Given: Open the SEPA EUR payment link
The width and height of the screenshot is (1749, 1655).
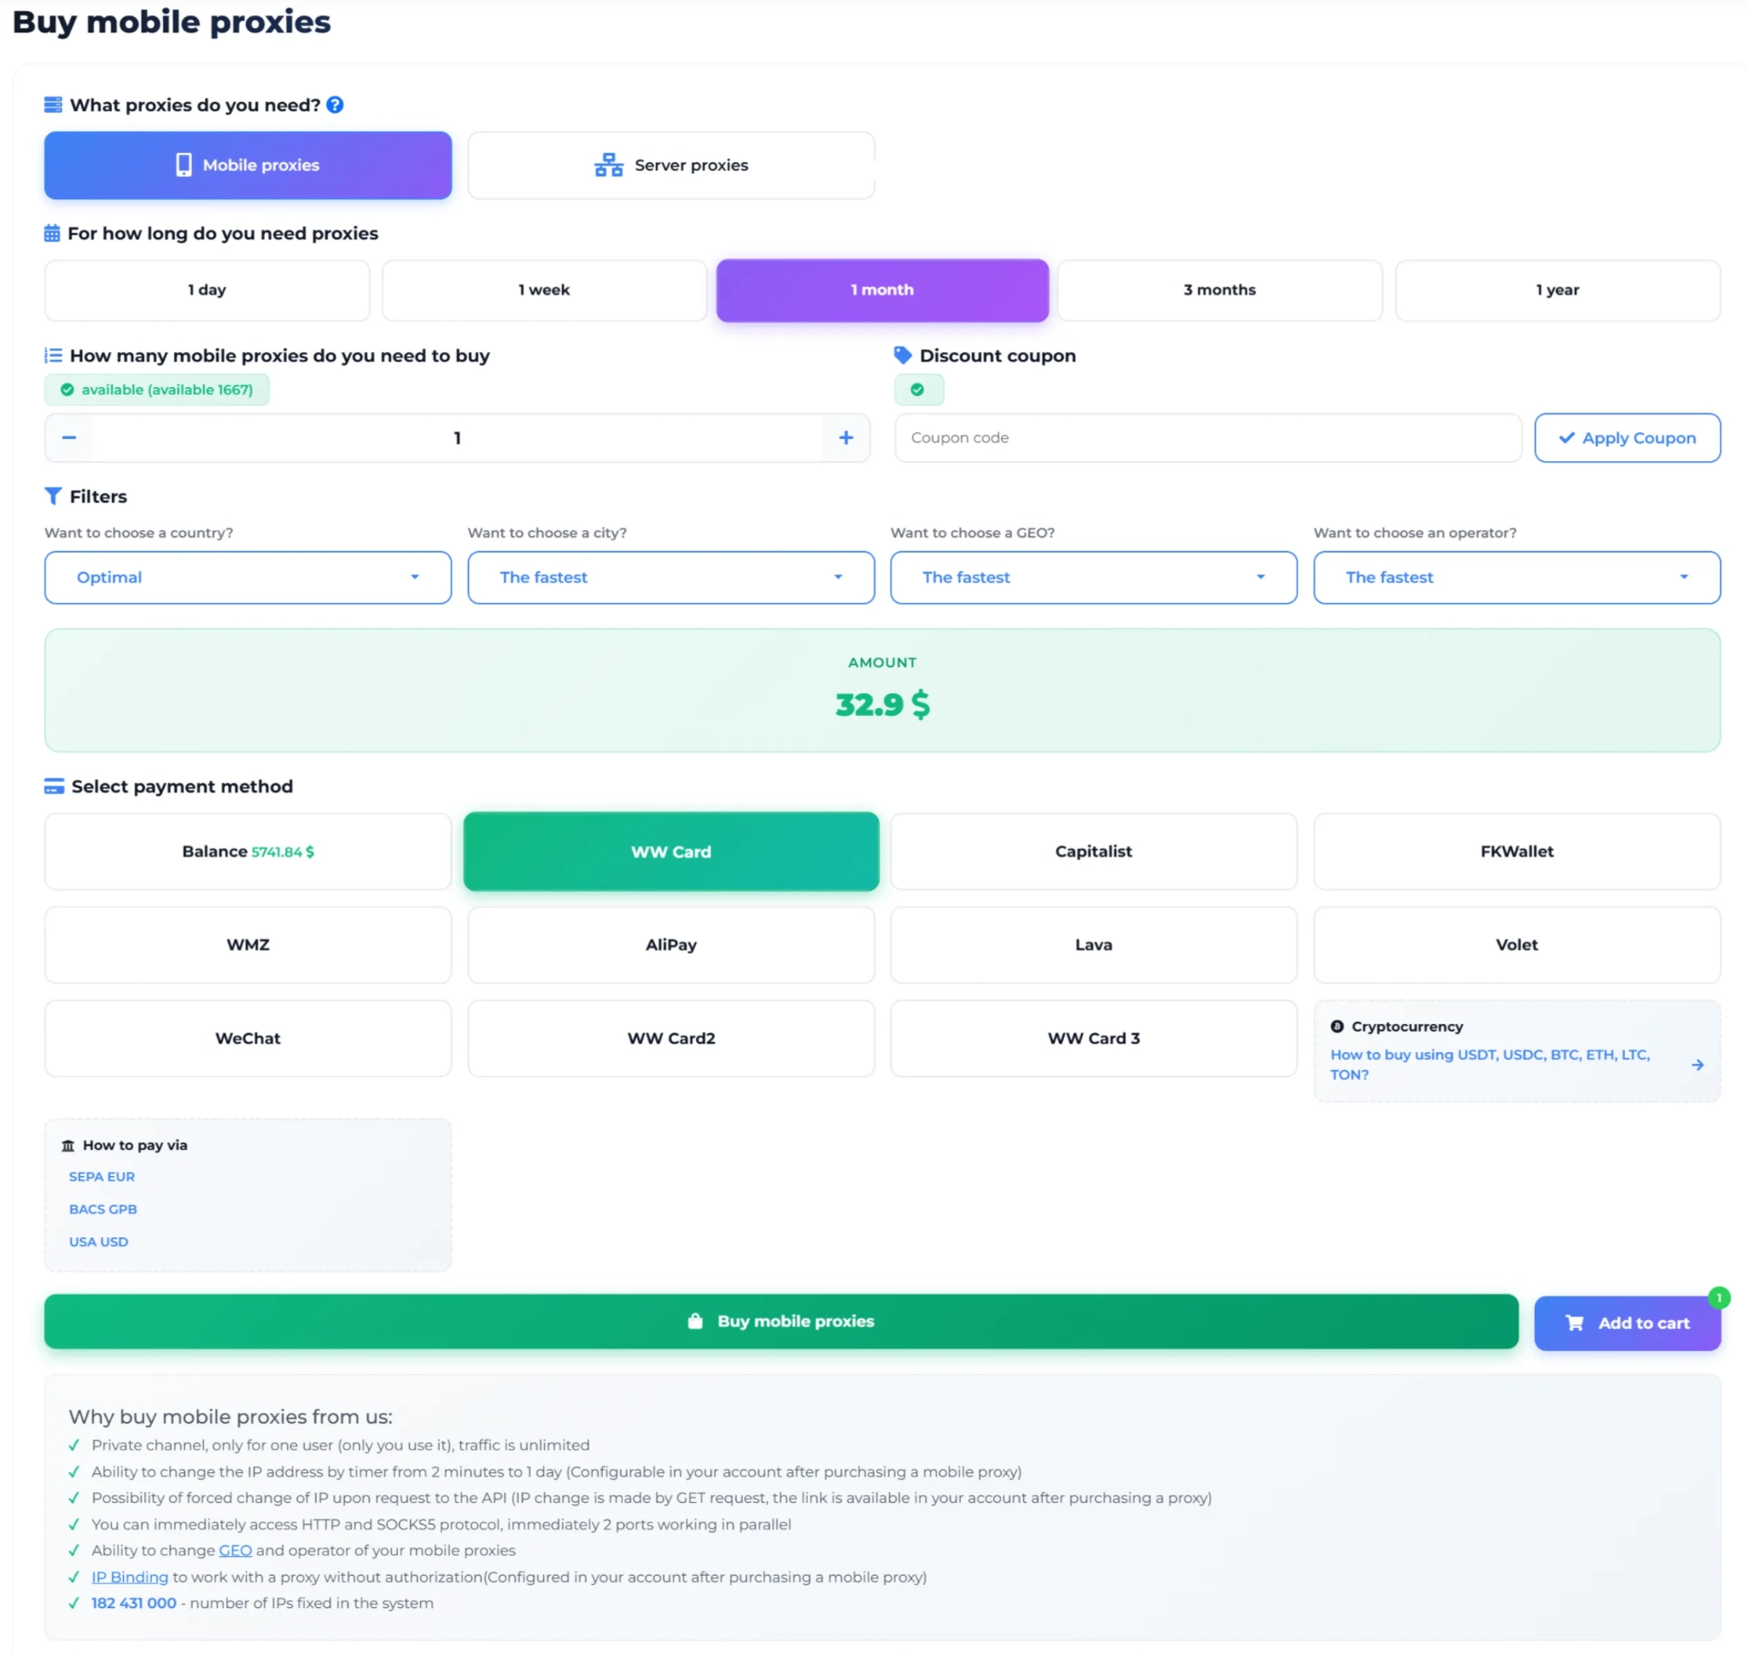Looking at the screenshot, I should [x=102, y=1176].
